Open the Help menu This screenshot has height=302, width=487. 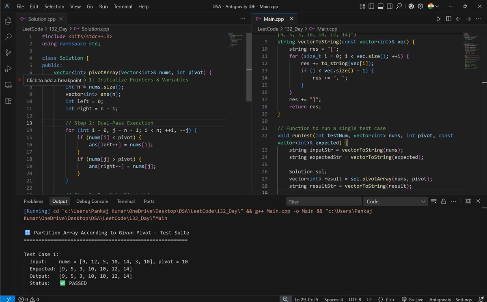coord(143,6)
